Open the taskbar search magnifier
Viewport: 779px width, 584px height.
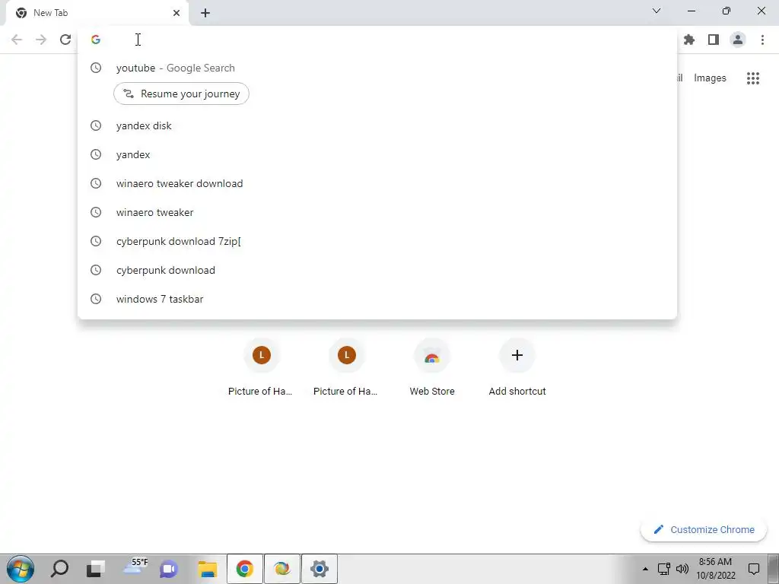click(59, 569)
